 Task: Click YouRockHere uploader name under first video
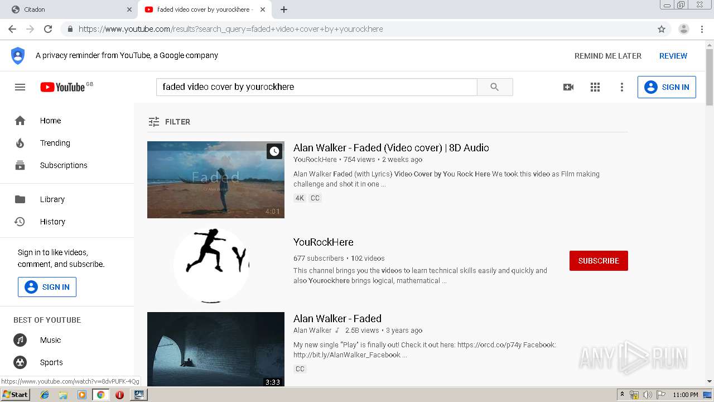(x=315, y=160)
